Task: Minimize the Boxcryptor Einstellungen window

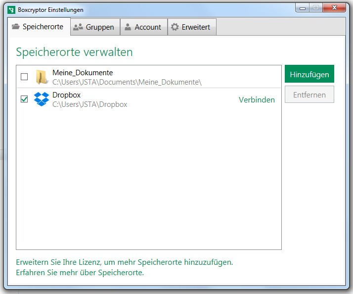Action: point(303,8)
